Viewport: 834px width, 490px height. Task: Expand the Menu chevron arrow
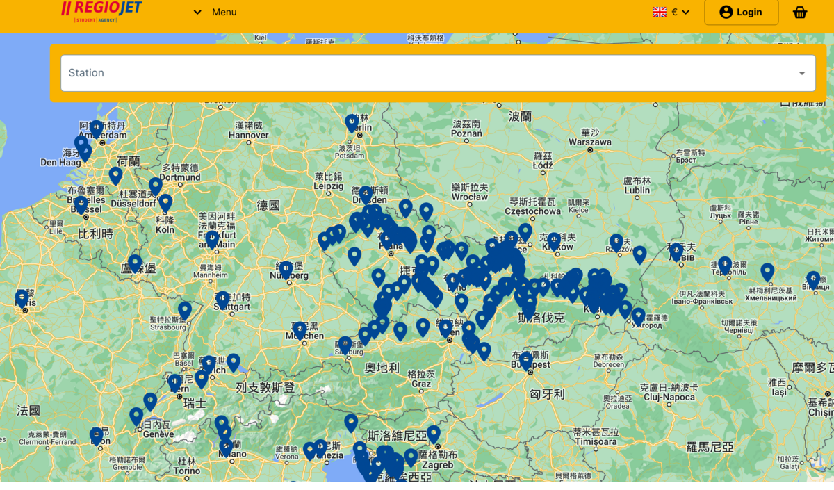pyautogui.click(x=197, y=12)
